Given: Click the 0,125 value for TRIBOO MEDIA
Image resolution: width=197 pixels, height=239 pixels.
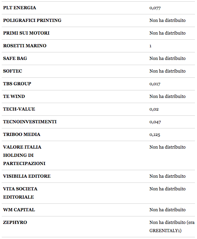Looking at the screenshot, I should (x=155, y=135).
